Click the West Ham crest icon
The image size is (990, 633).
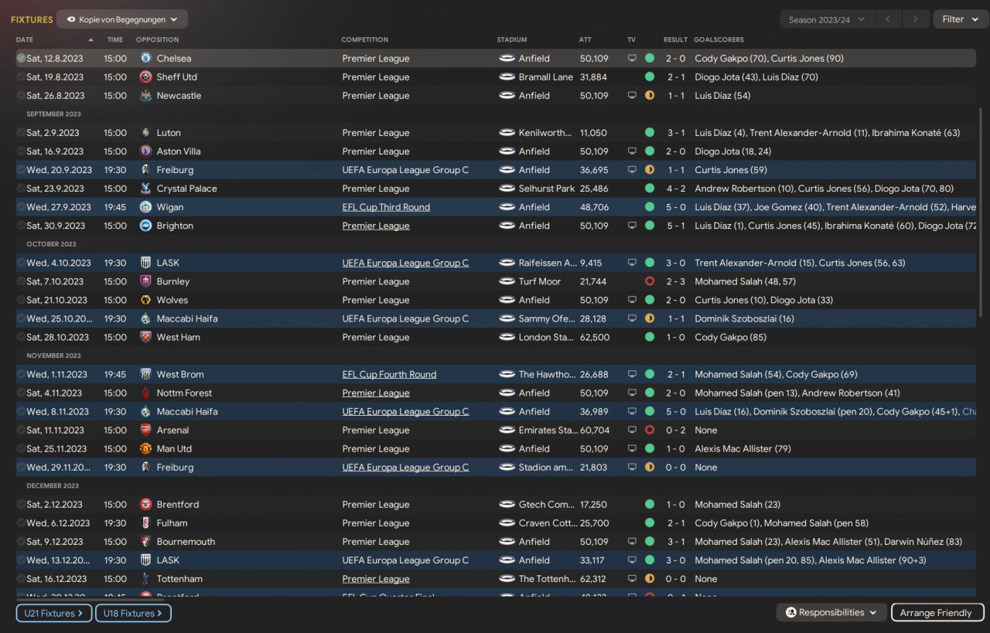(145, 337)
